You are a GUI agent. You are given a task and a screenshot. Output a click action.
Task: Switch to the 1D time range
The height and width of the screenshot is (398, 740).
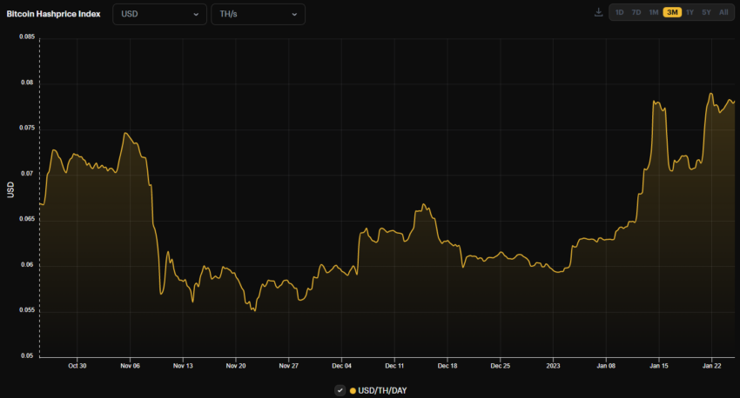(619, 12)
